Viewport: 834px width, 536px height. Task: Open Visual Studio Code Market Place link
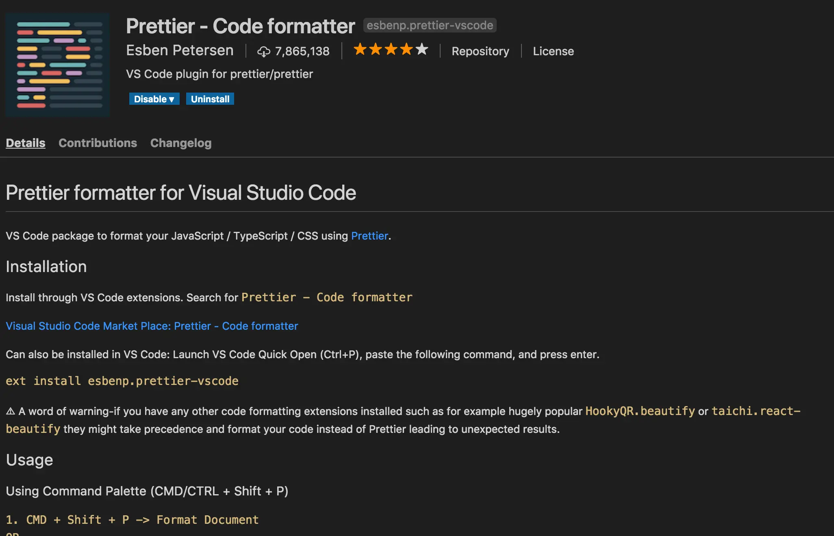coord(152,326)
